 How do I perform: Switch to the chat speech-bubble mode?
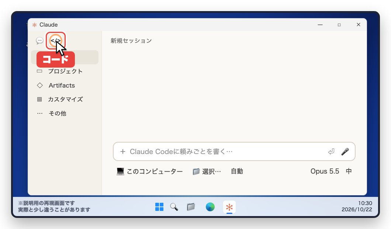[x=39, y=41]
